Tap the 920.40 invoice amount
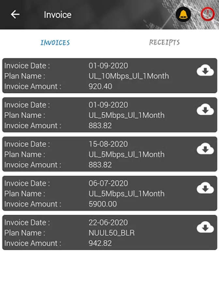This screenshot has height=294, width=219. (100, 87)
